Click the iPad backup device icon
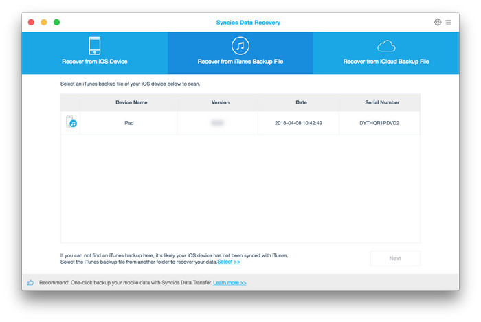Image resolution: width=481 pixels, height=322 pixels. [71, 122]
